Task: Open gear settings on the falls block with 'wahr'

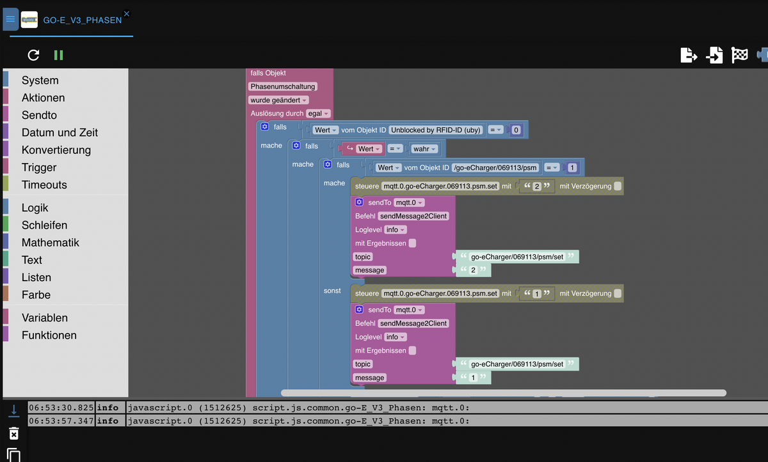Action: (296, 146)
